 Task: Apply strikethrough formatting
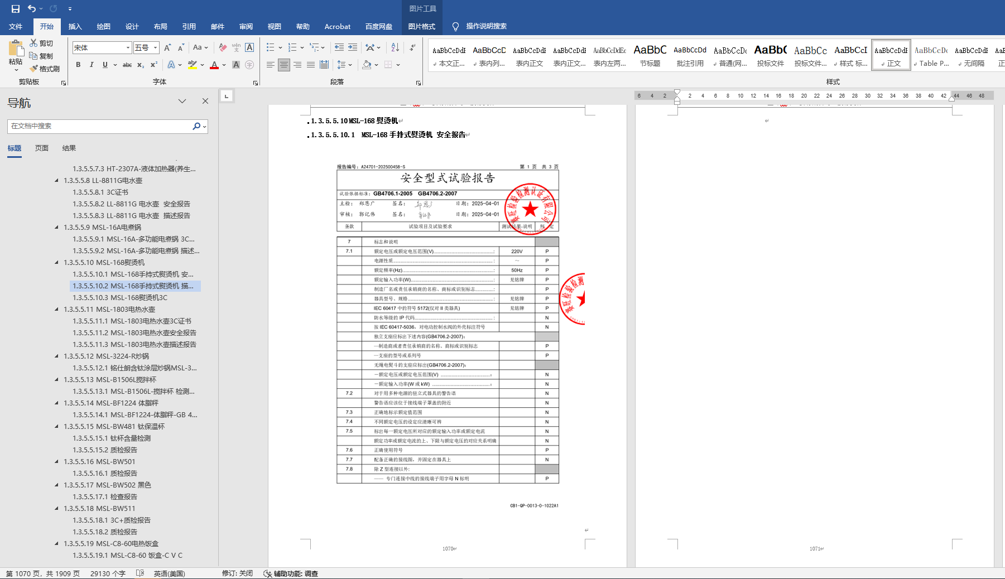127,65
